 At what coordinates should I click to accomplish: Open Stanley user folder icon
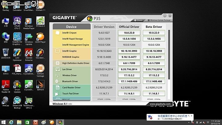[6, 6]
